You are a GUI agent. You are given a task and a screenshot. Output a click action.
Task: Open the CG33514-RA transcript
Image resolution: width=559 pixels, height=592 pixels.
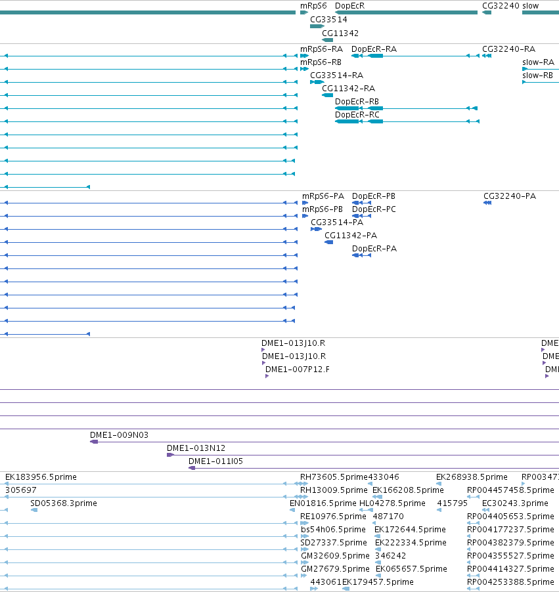coord(317,82)
